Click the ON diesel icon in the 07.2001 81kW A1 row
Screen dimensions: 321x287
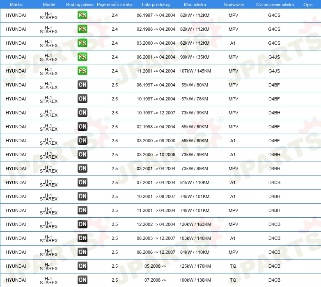coord(82,182)
